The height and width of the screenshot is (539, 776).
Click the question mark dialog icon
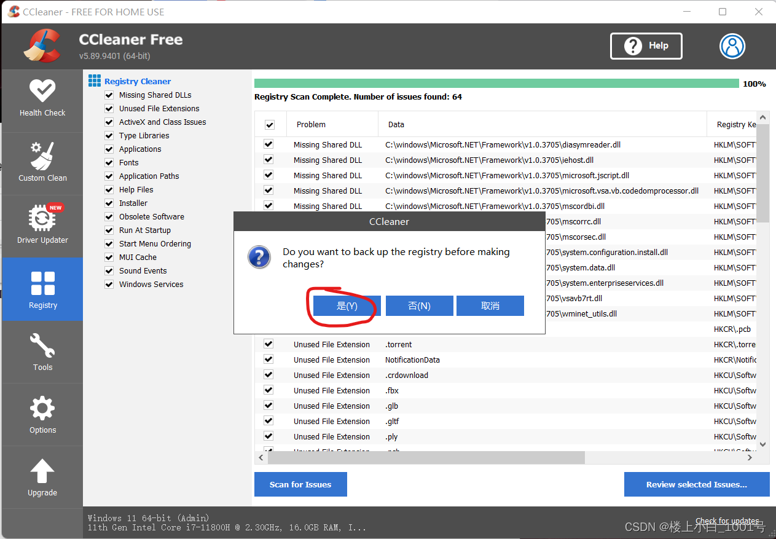(x=259, y=257)
